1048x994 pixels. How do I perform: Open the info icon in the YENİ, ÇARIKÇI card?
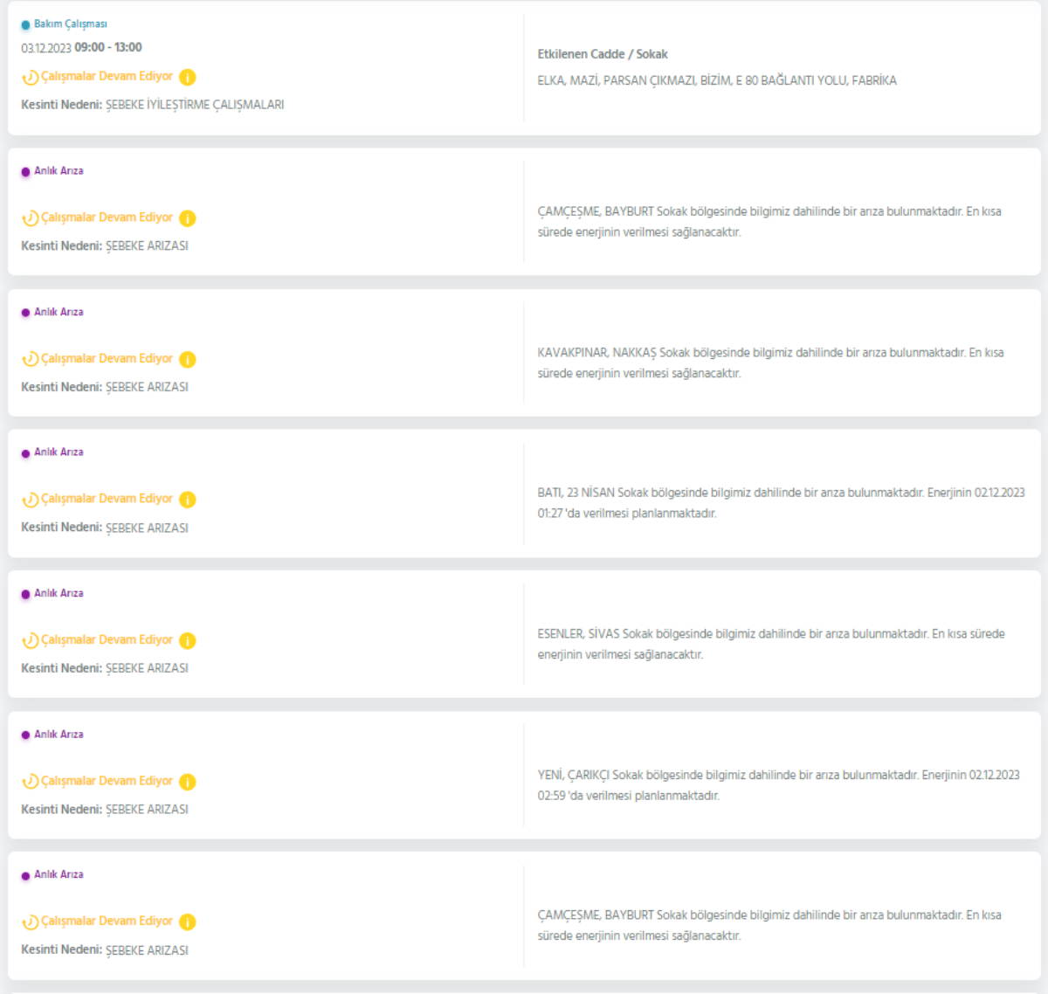point(187,782)
